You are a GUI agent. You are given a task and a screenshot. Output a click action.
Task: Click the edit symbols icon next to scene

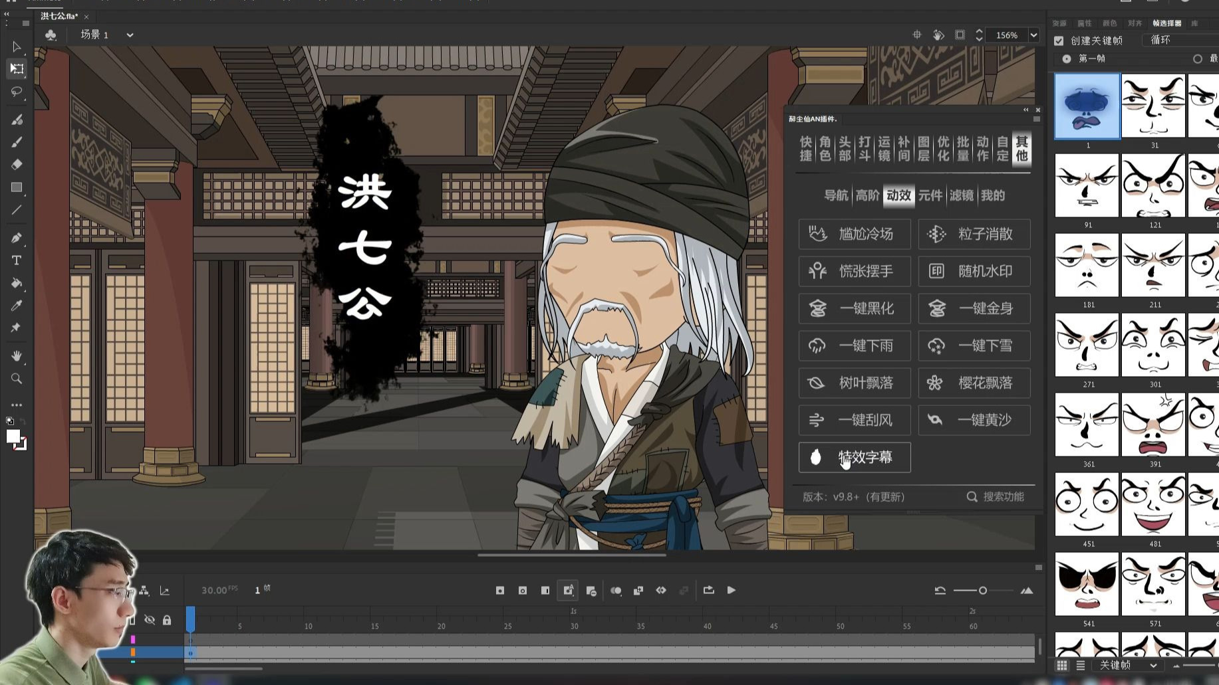(51, 35)
